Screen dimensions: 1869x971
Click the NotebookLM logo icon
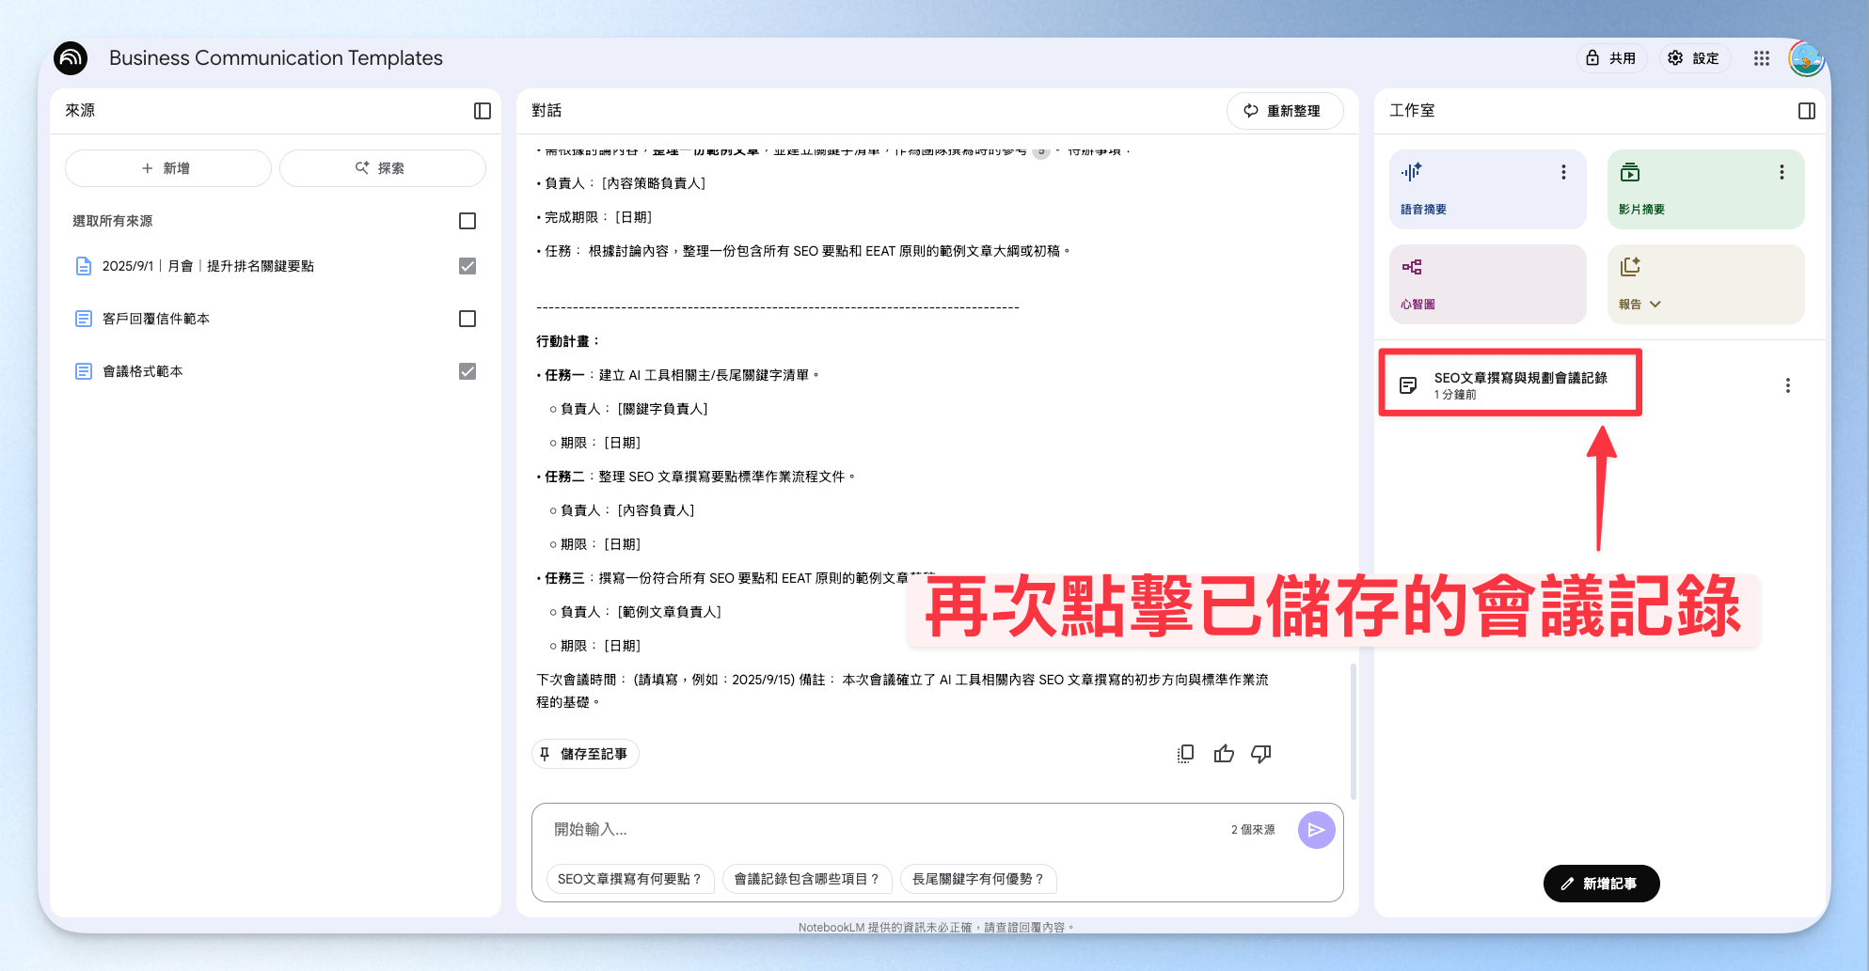pyautogui.click(x=71, y=58)
